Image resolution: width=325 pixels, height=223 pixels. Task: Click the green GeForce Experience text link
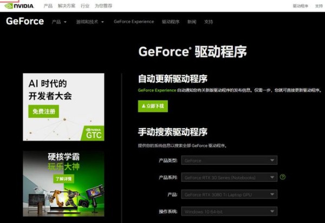[157, 90]
